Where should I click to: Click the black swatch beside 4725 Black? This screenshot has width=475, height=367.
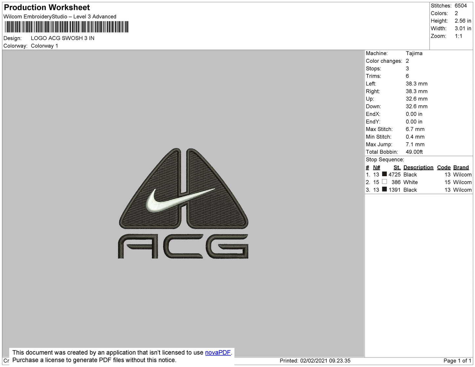384,174
